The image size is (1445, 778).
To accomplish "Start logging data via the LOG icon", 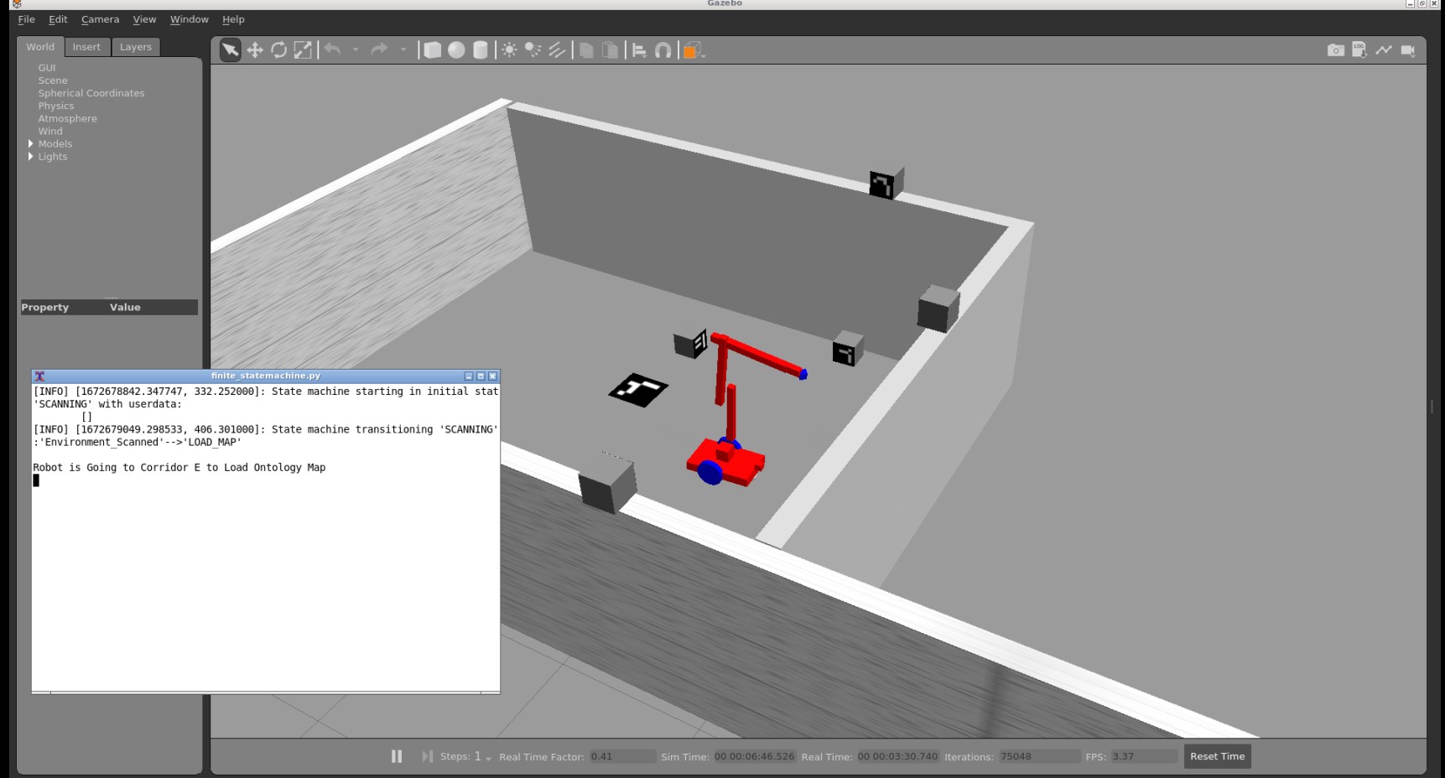I will point(1359,49).
